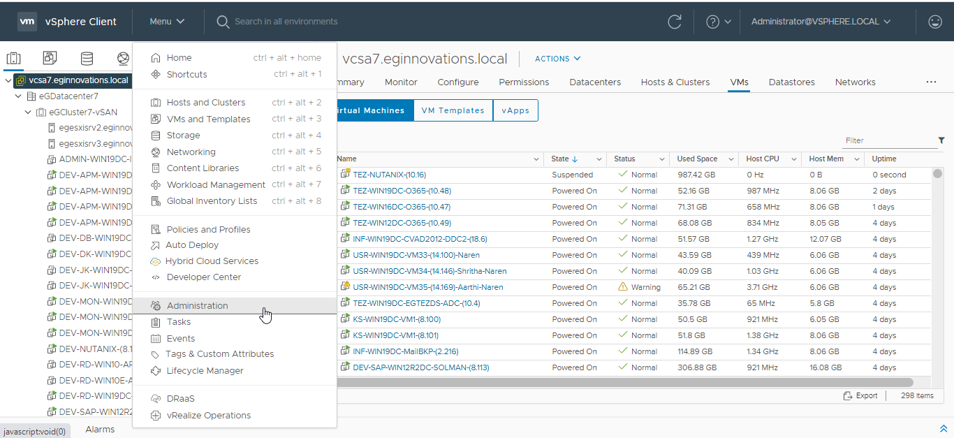Click the smiley feedback icon

[x=935, y=22]
